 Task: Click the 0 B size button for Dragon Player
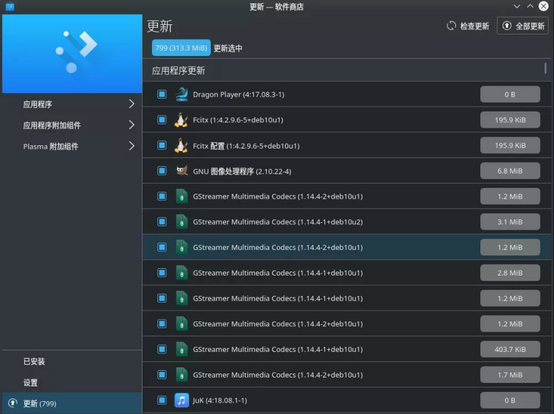(x=510, y=95)
